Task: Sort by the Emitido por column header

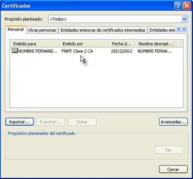Action: (x=84, y=44)
